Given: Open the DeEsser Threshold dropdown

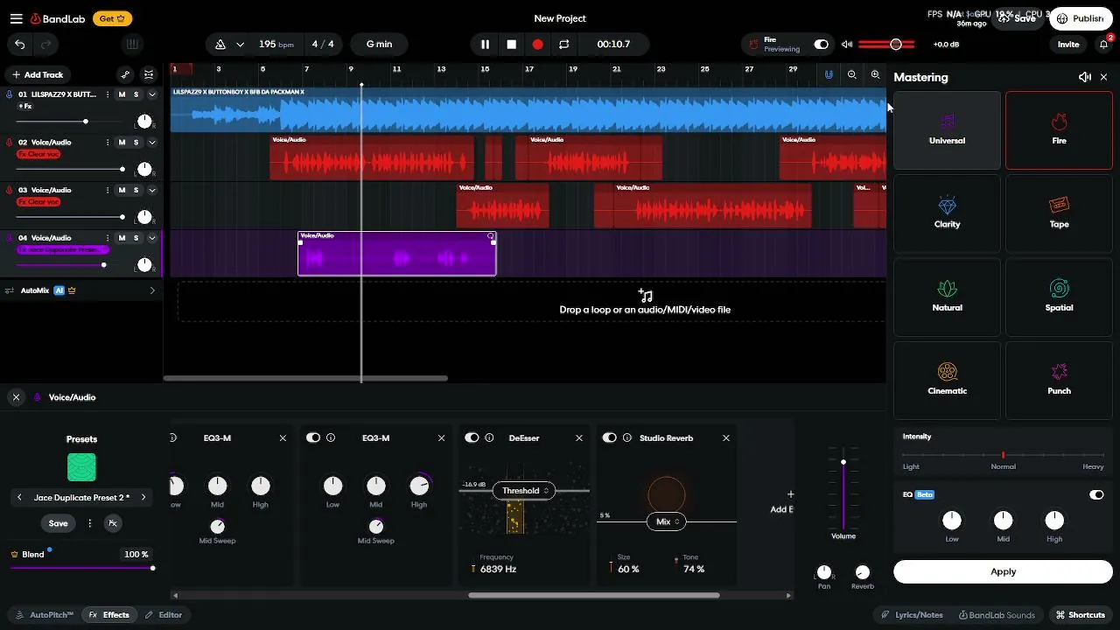Looking at the screenshot, I should 524,491.
